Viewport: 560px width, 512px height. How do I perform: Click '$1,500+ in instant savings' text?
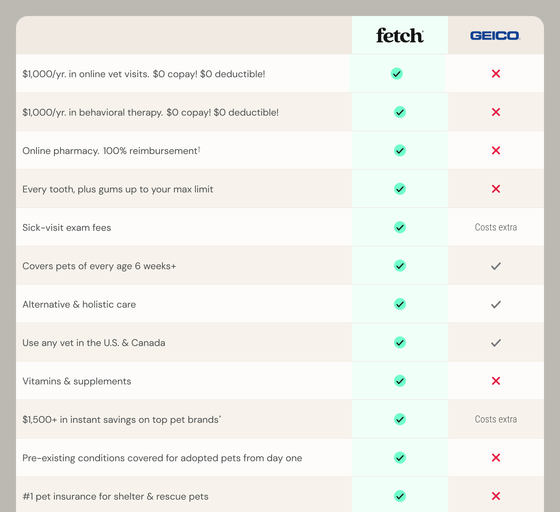coord(122,420)
